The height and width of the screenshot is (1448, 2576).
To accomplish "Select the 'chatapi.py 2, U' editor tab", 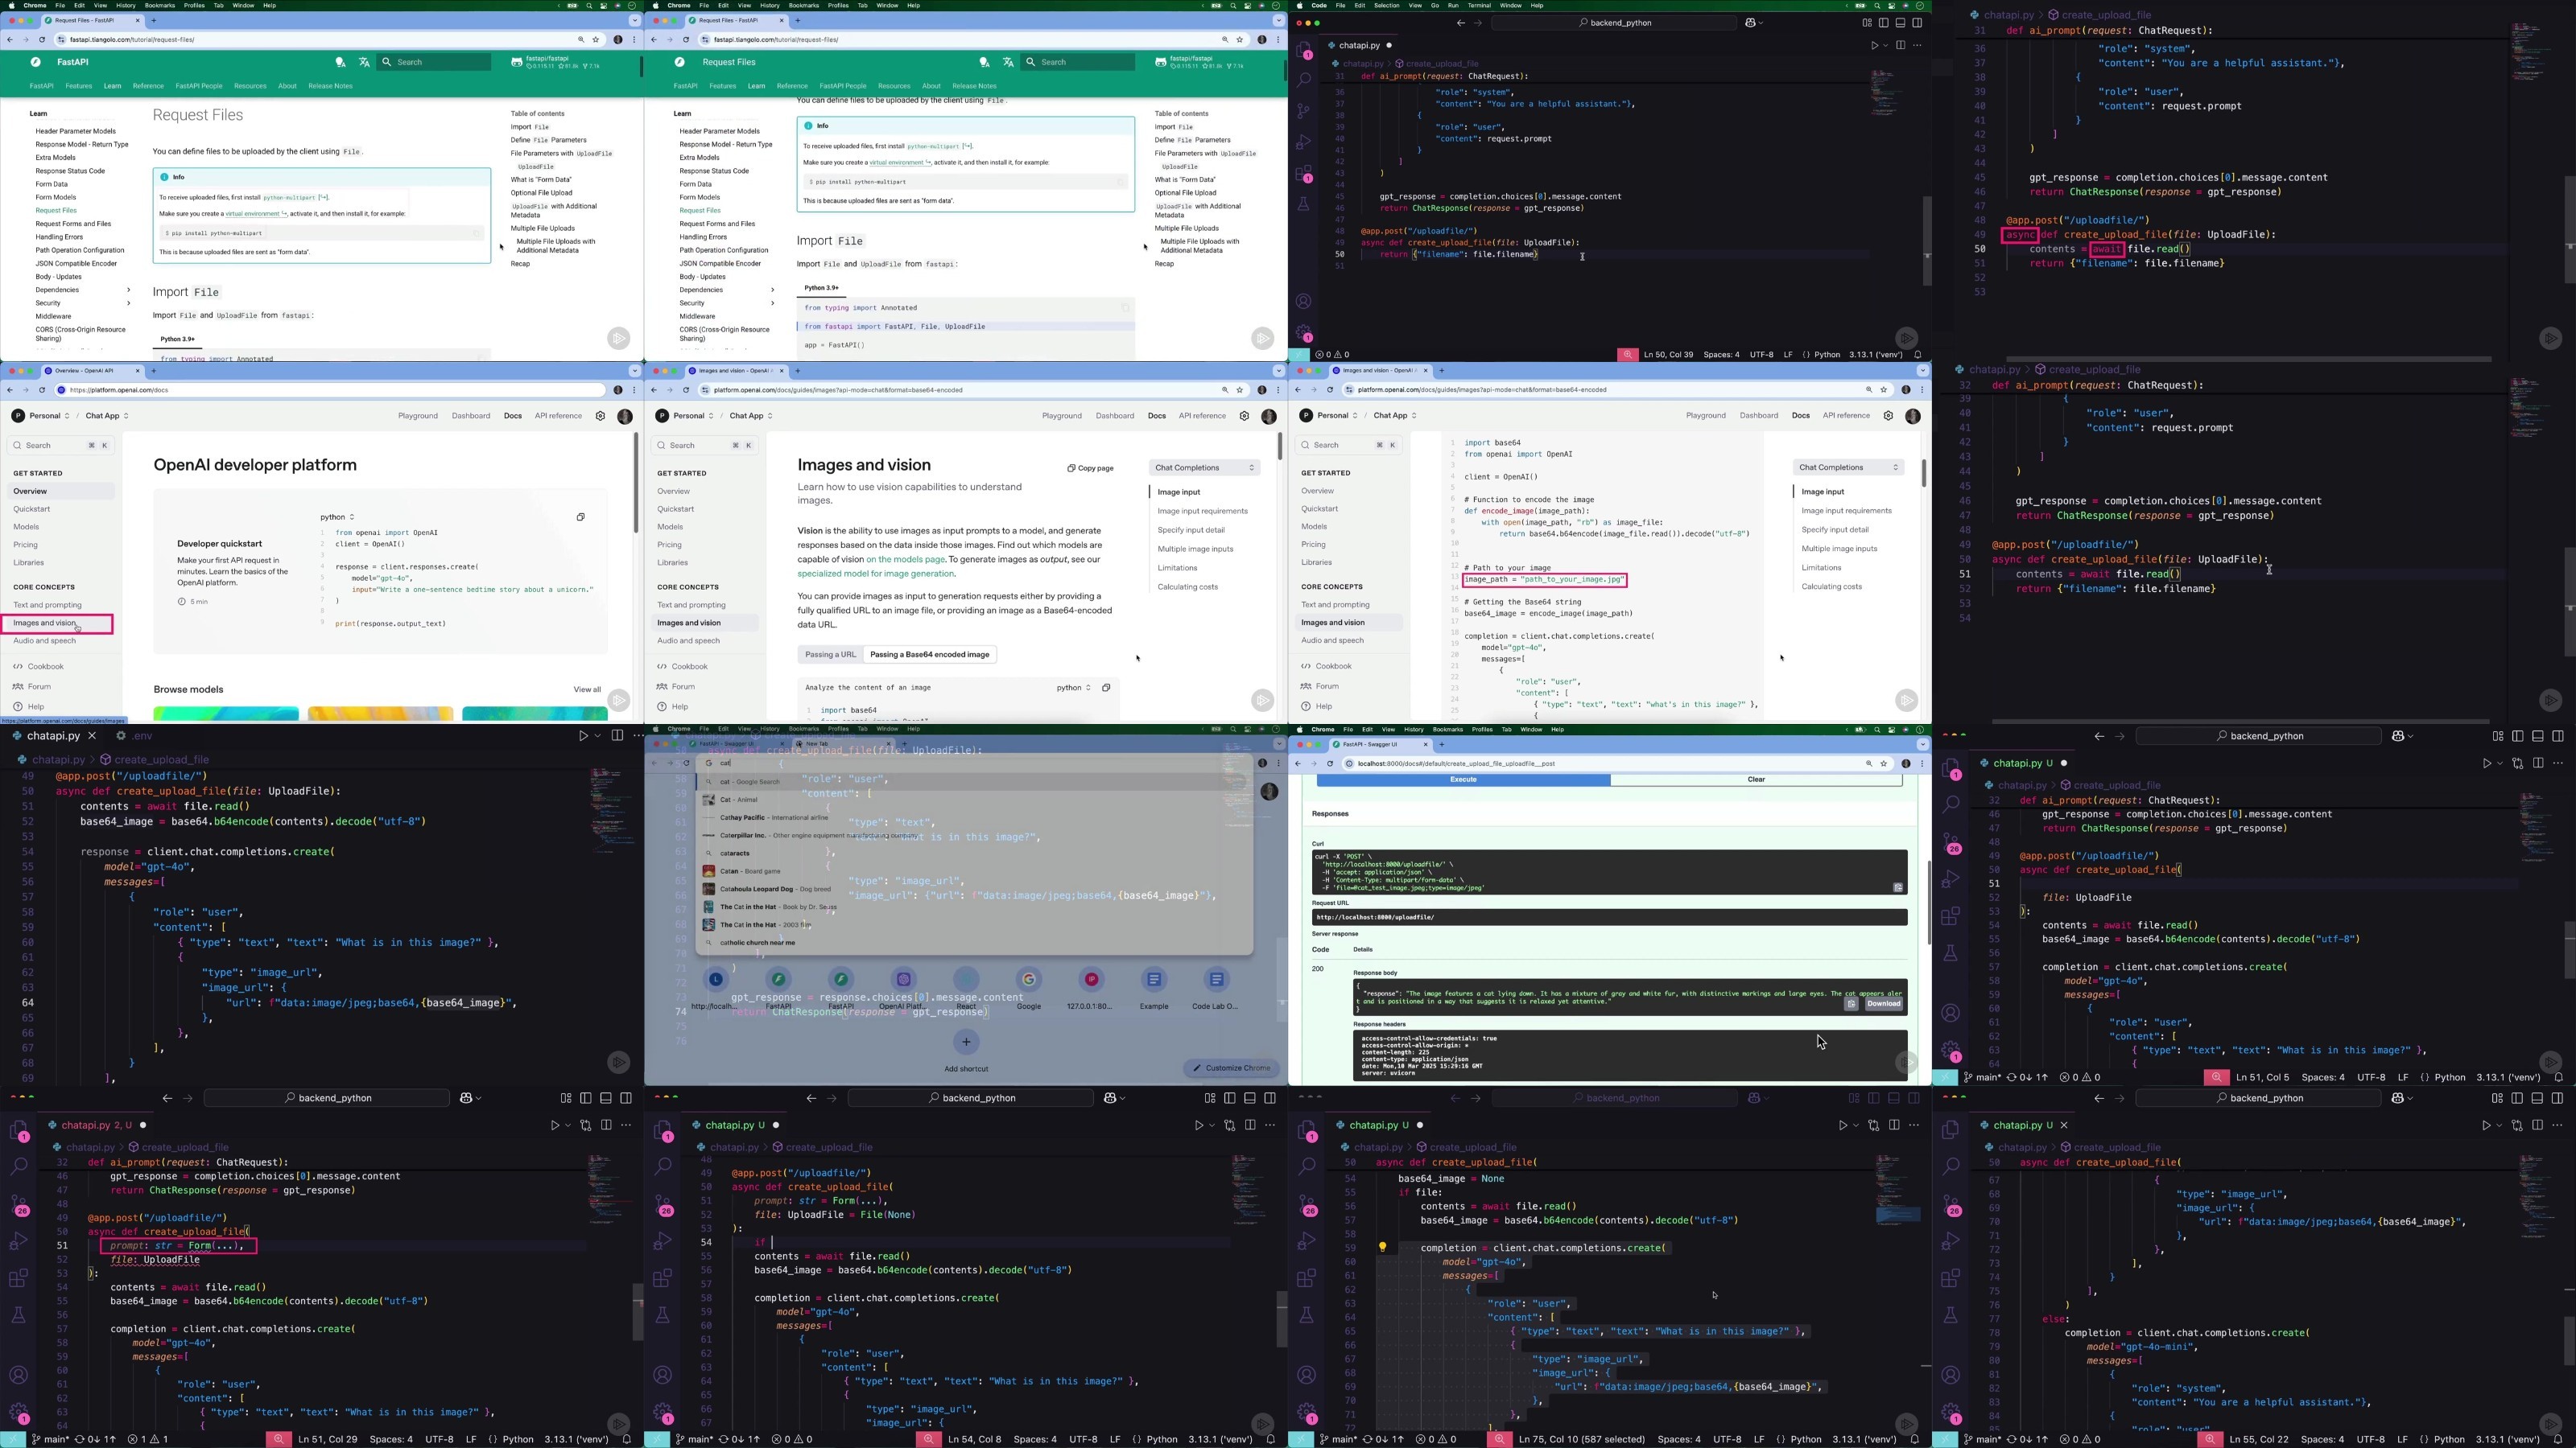I will (96, 1125).
